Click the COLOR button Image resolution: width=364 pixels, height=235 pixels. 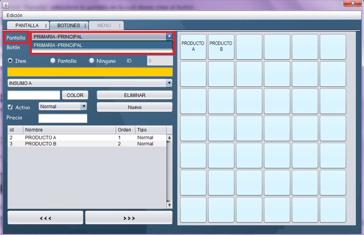click(x=75, y=95)
